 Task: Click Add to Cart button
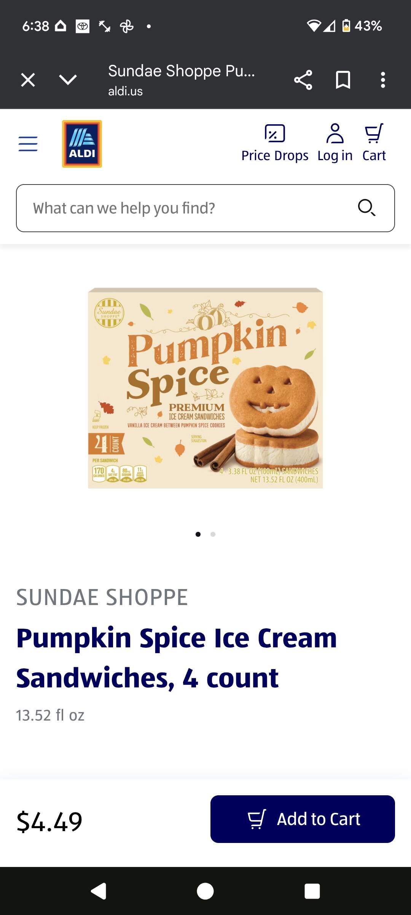coord(303,819)
